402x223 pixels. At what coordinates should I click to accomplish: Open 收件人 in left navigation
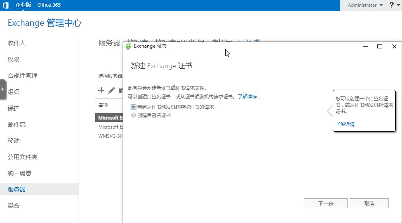tap(16, 43)
